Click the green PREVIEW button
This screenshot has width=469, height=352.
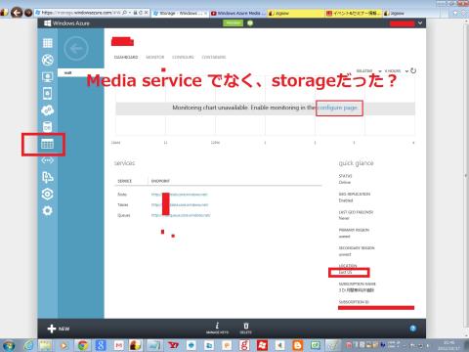point(233,23)
